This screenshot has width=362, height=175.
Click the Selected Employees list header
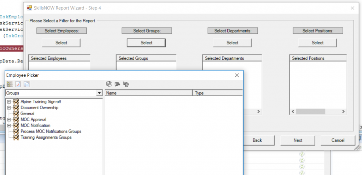coord(59,58)
